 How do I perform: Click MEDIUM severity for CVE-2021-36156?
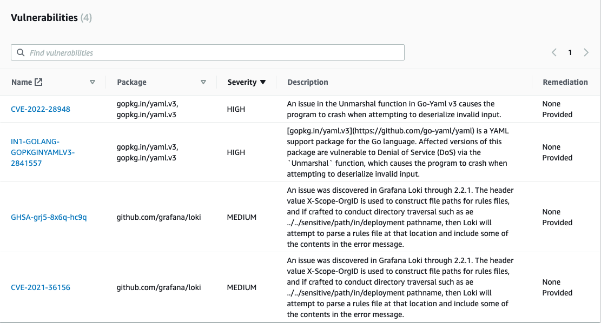[241, 287]
